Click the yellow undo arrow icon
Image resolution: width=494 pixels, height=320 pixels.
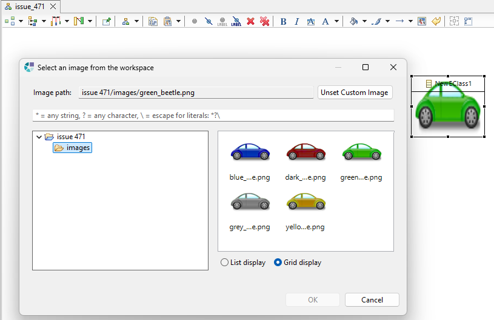436,21
